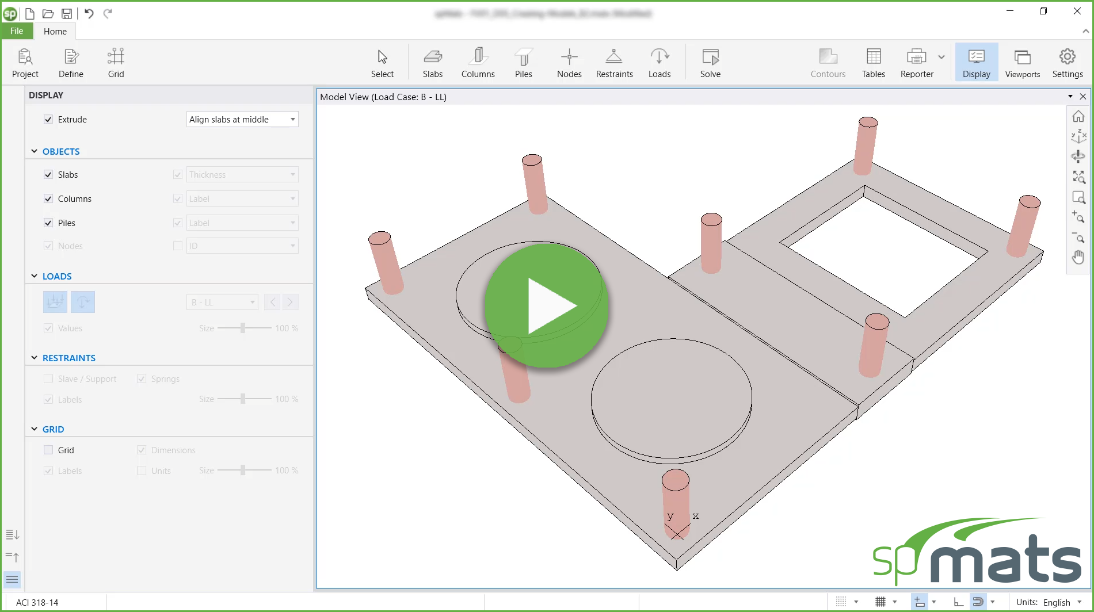Open the Columns tool
This screenshot has height=612, width=1094.
[478, 63]
